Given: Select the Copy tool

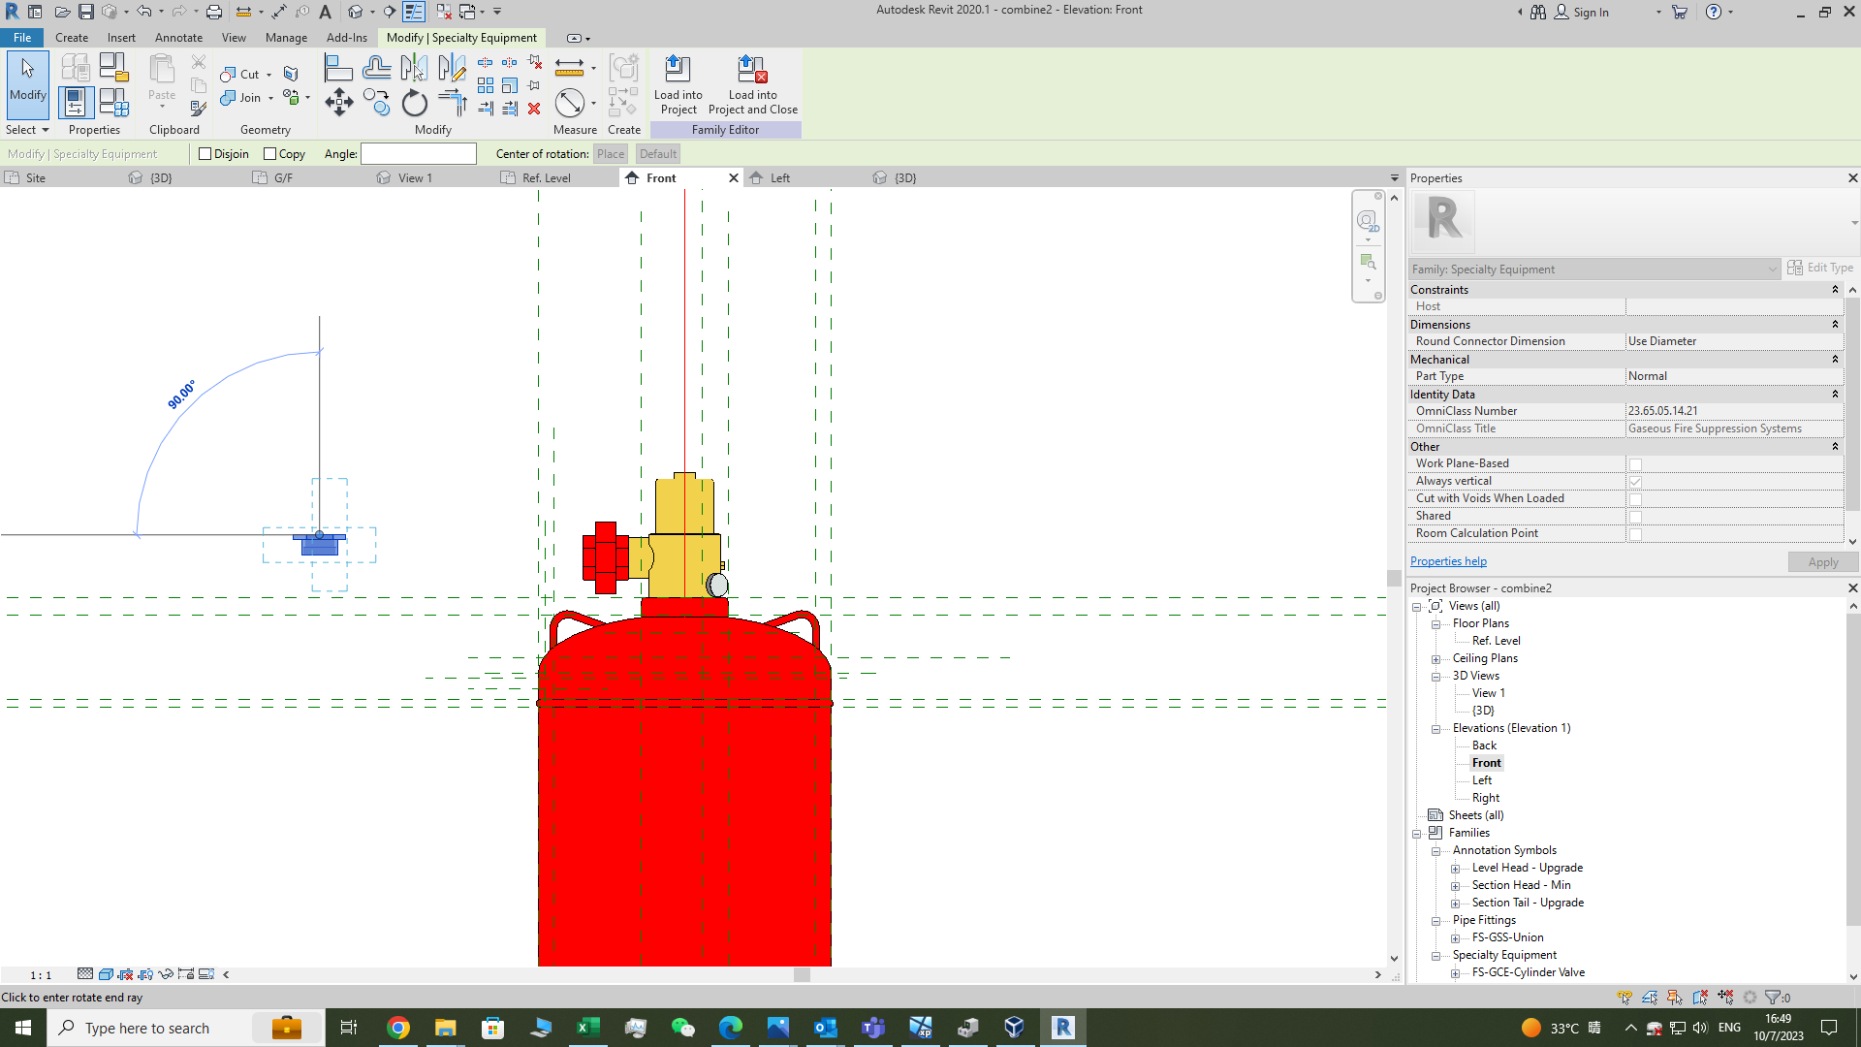Looking at the screenshot, I should point(376,102).
